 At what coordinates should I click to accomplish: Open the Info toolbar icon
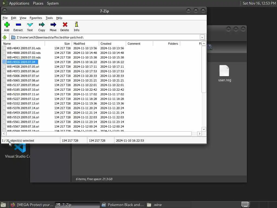point(77,24)
